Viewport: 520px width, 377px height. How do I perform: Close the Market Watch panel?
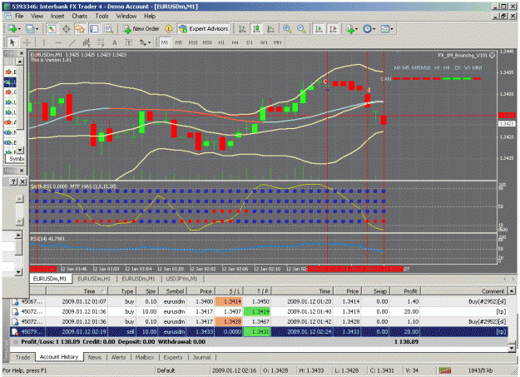[x=22, y=53]
